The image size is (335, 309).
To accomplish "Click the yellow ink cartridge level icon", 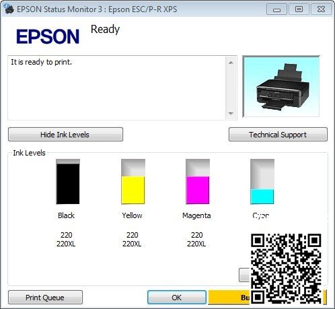I will coord(133,182).
